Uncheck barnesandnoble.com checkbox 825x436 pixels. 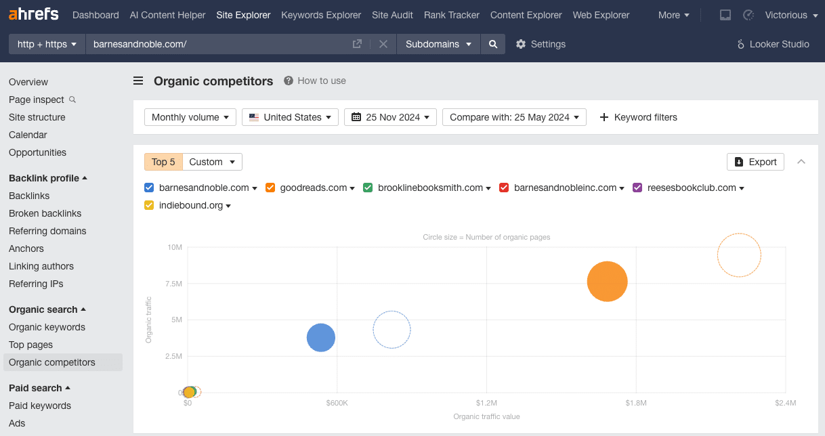point(149,188)
